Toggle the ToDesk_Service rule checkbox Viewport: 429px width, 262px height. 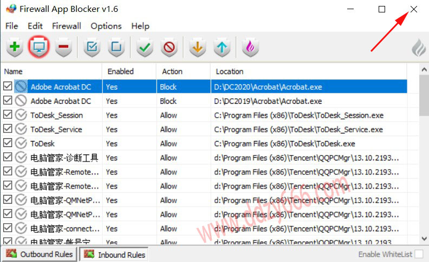click(x=8, y=129)
